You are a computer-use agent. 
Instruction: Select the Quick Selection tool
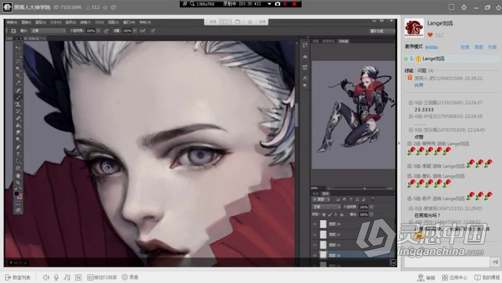pos(18,69)
